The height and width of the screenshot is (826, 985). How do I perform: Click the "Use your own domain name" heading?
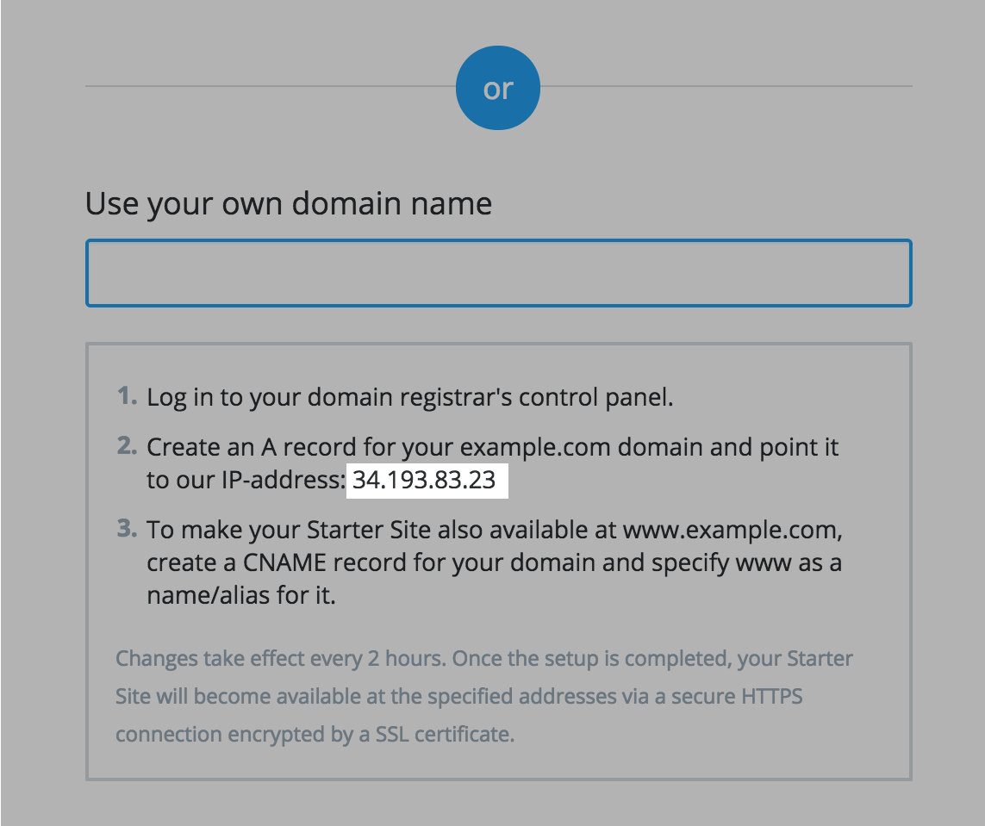[x=289, y=205]
